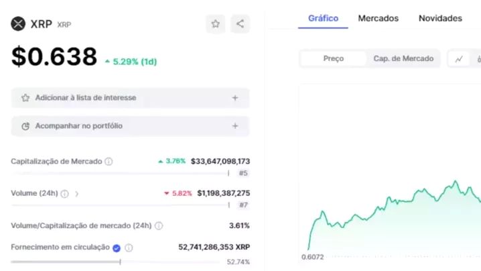
Task: Click info icon after Fornecimento em circulação badge
Action: pyautogui.click(x=129, y=248)
